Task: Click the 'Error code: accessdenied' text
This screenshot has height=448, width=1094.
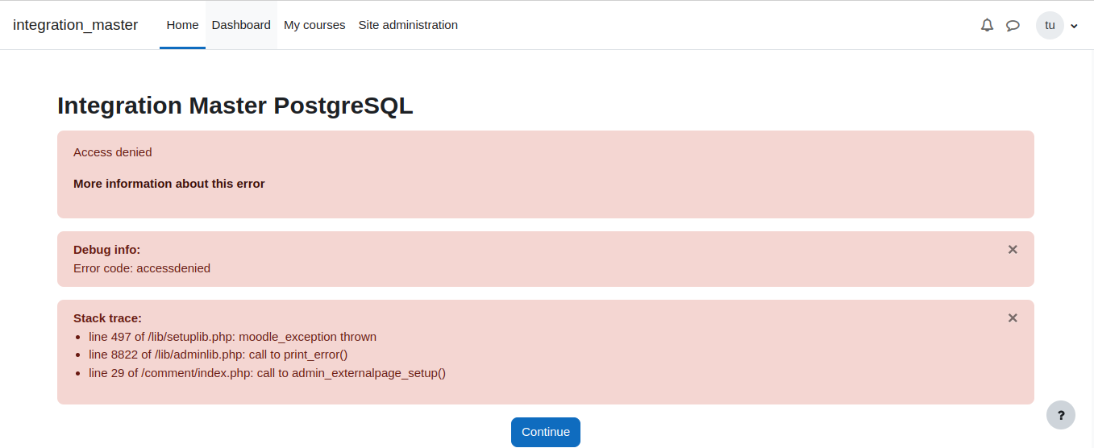Action: [142, 268]
